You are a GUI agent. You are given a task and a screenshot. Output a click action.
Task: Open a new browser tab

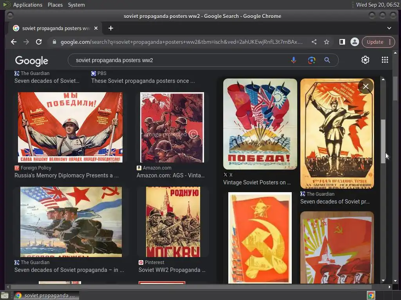tap(111, 28)
